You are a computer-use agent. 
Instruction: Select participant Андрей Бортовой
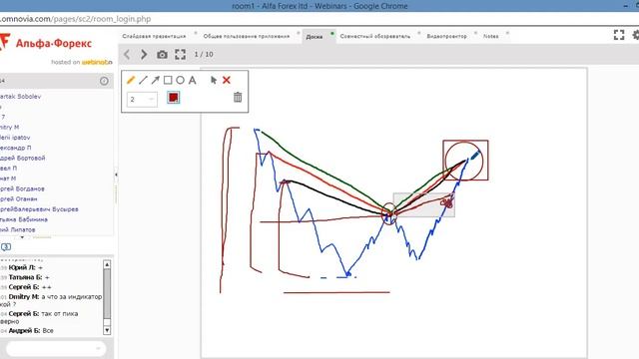[x=22, y=158]
